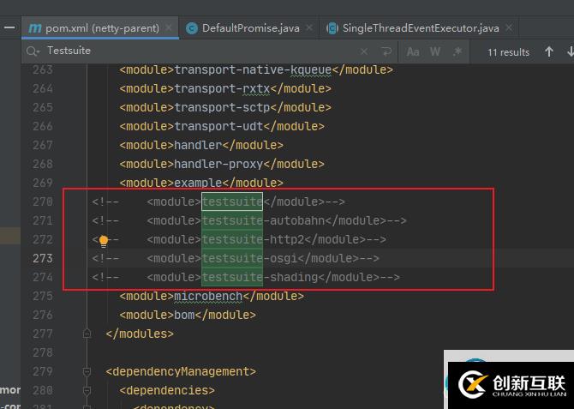Click the commented testsuite-autobahn module line
Viewport: 574px width, 409px height.
(249, 220)
